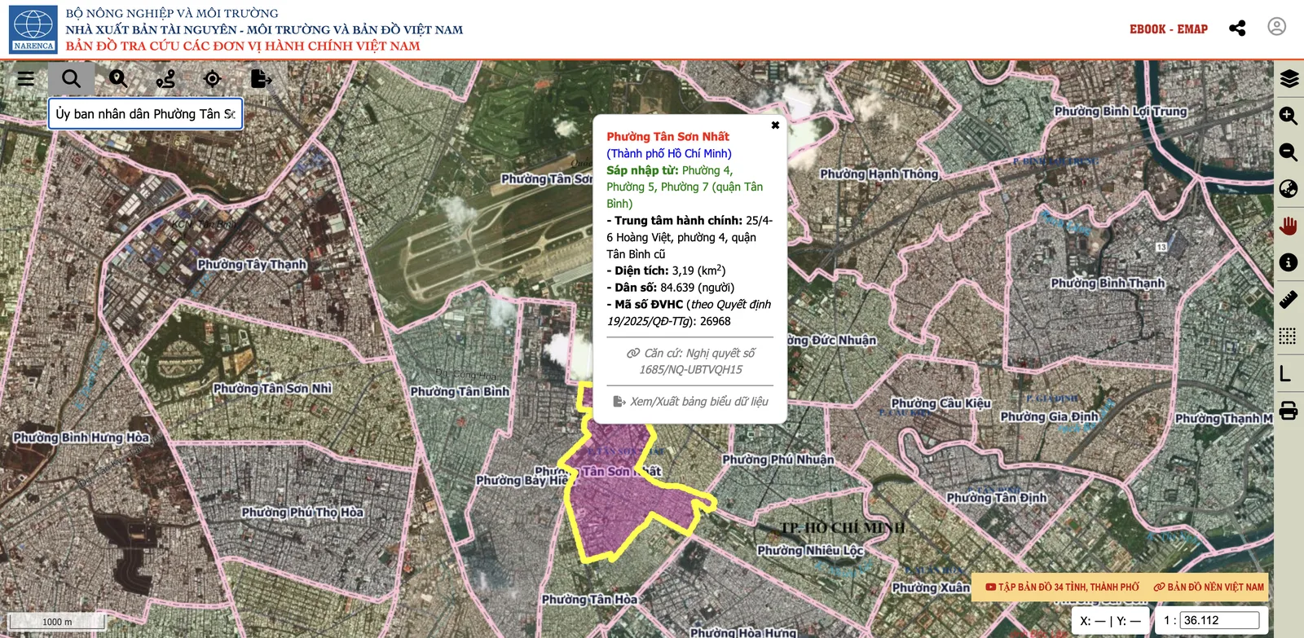
Task: Click the search input field
Action: pos(146,114)
